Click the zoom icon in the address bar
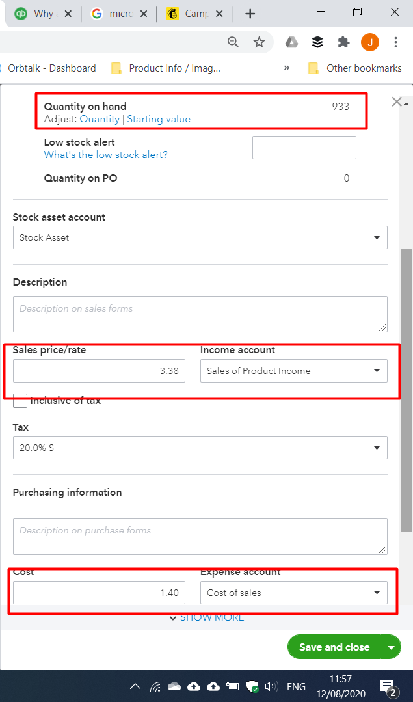413x702 pixels. tap(233, 42)
